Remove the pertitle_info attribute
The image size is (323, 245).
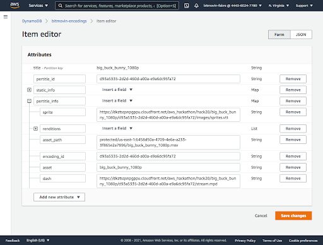[x=293, y=101]
